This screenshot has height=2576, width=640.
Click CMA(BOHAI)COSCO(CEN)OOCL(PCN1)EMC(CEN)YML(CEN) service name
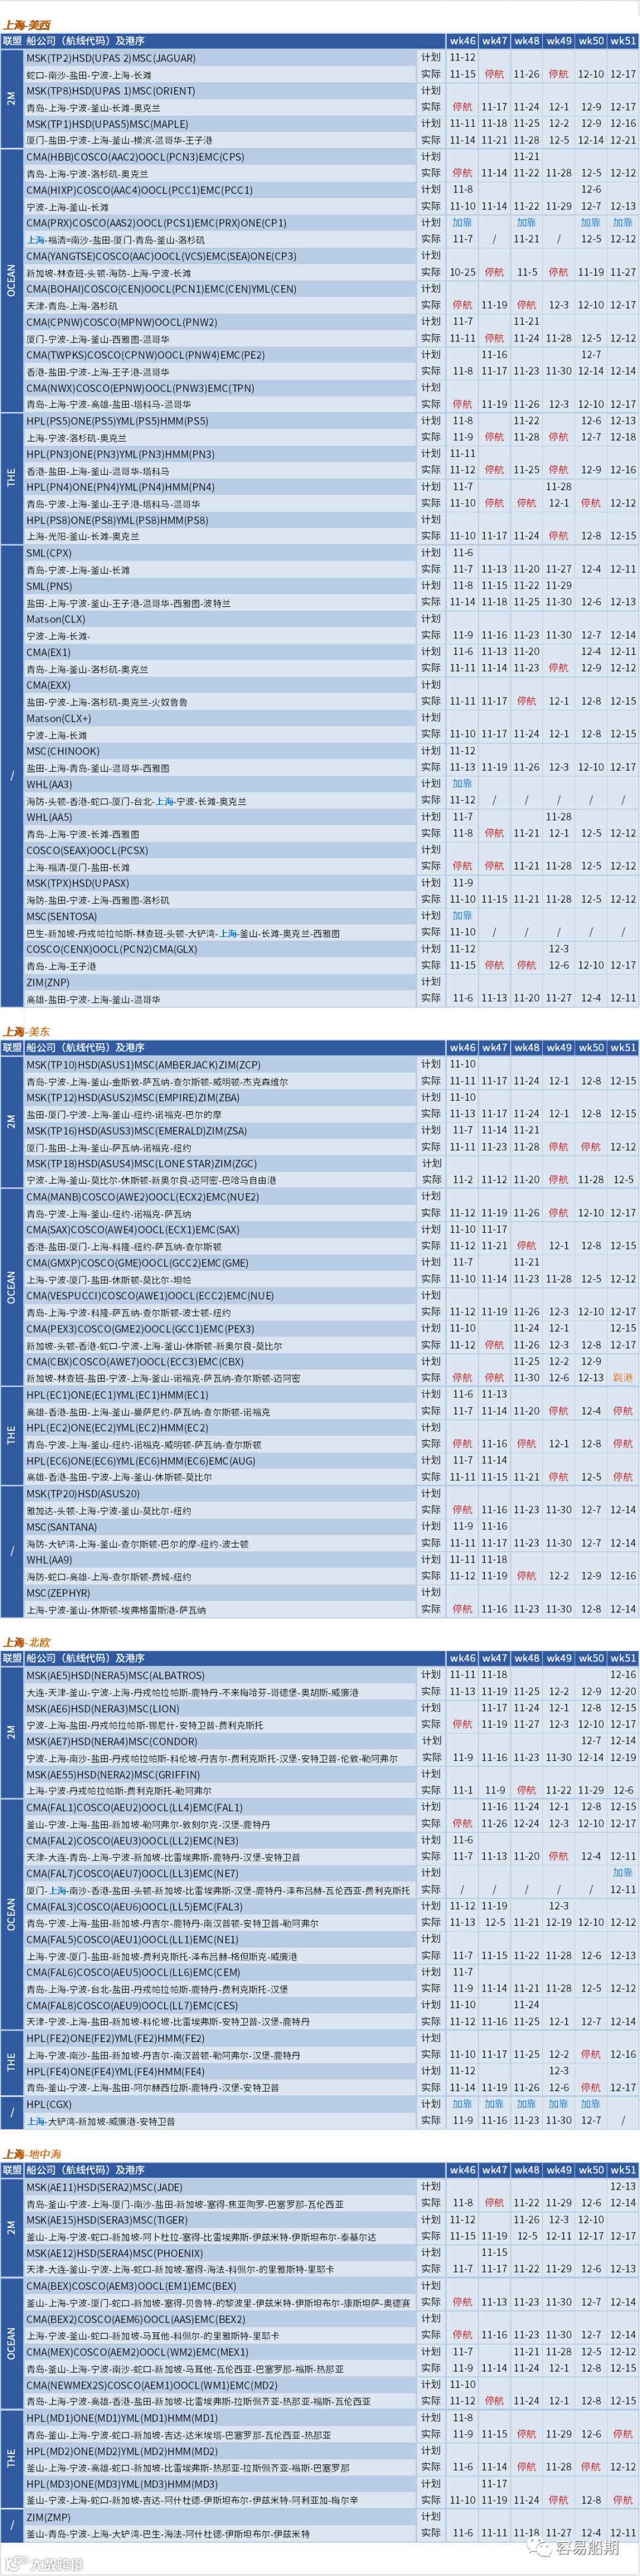pos(161,289)
